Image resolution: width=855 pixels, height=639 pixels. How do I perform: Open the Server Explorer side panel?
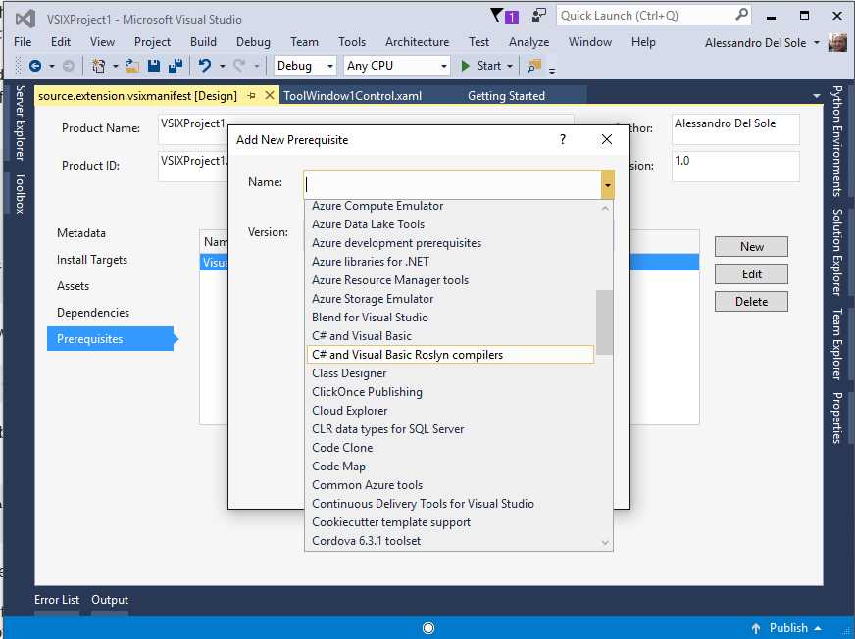pos(20,123)
